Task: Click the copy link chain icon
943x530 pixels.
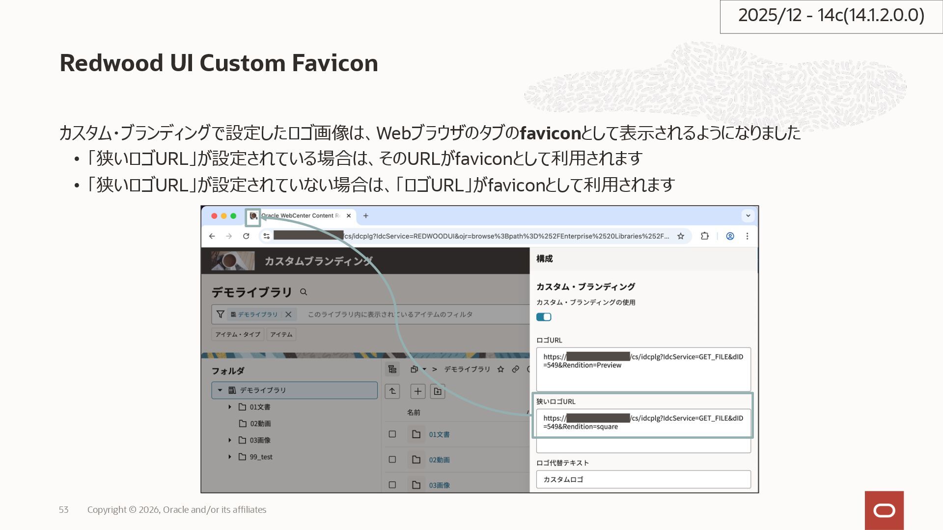Action: [x=515, y=369]
